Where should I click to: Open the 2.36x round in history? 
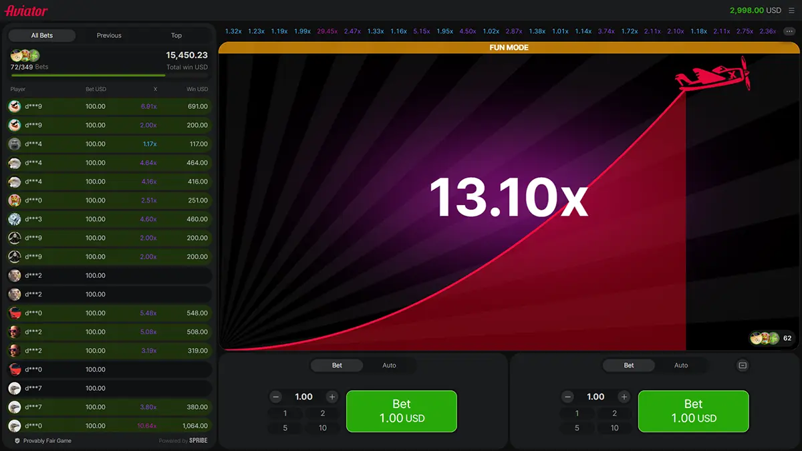(768, 31)
